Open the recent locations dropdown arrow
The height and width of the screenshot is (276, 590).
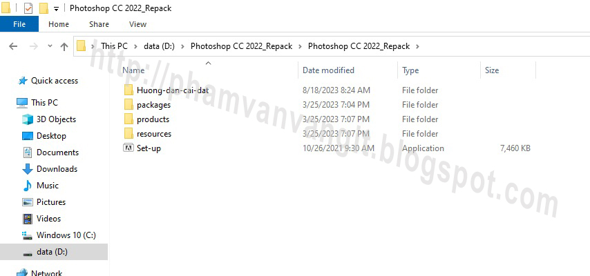[x=50, y=46]
